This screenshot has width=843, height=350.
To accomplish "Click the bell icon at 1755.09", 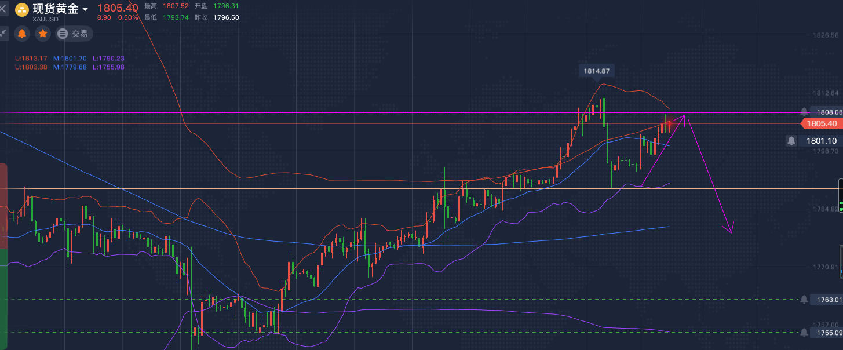I will point(804,333).
